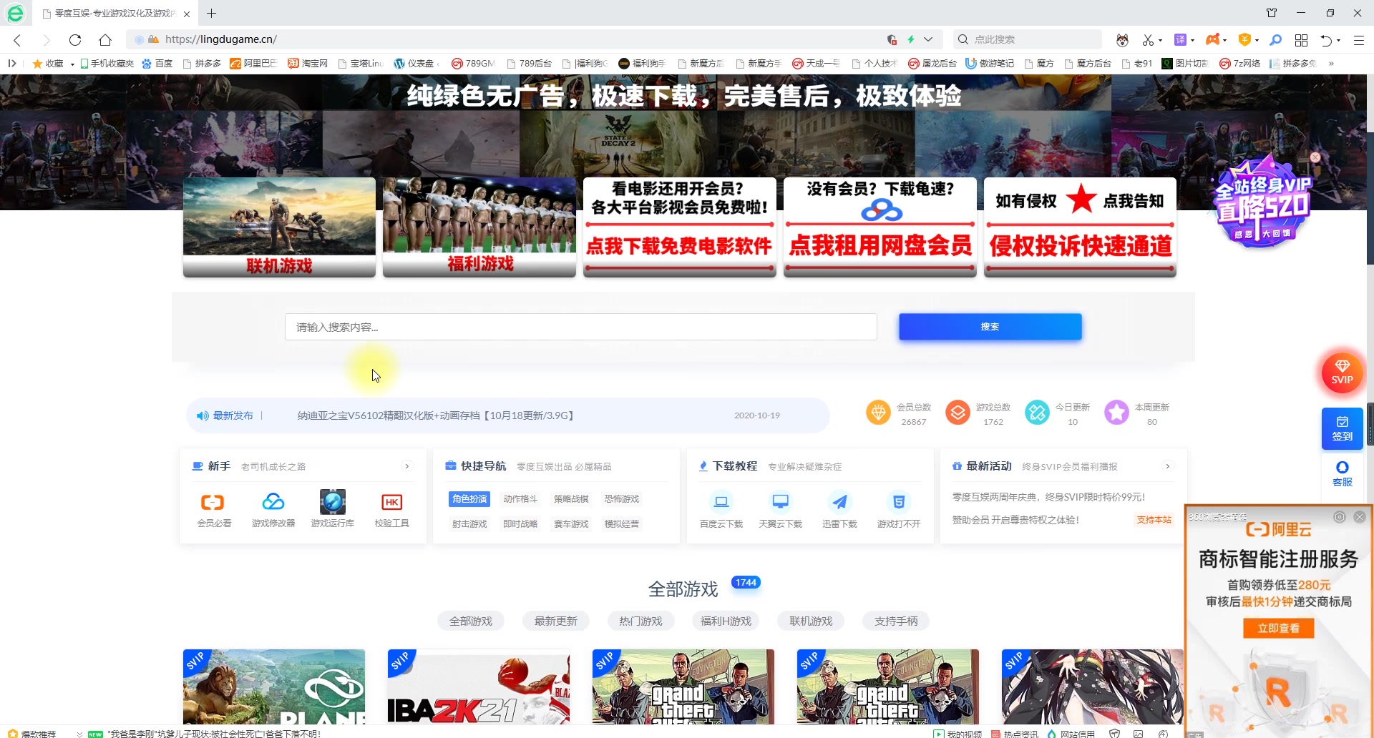The image size is (1374, 738).
Task: Click the green lightning speed mode icon
Action: click(x=911, y=40)
